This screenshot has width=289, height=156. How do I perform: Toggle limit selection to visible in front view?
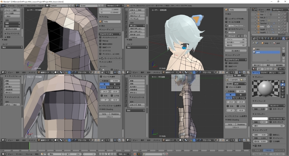click(102, 140)
